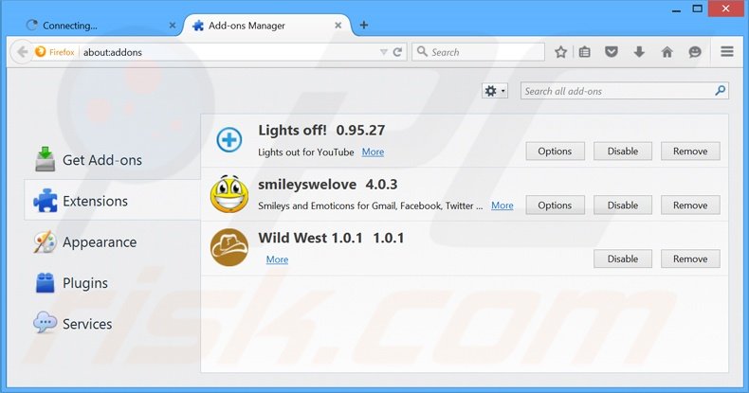The width and height of the screenshot is (749, 393).
Task: Click the Wild West cowboy hat icon
Action: pos(229,247)
